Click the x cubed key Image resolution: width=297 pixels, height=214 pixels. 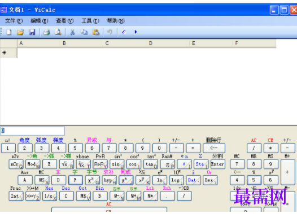(126, 180)
